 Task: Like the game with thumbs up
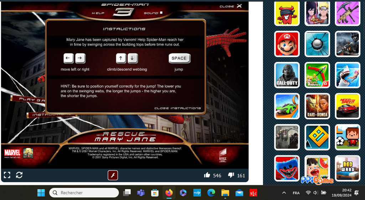(207, 175)
